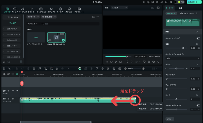Image resolution: width=203 pixels, height=123 pixels.
Task: Take a snapshot with the preview camera icon
Action: point(149,62)
